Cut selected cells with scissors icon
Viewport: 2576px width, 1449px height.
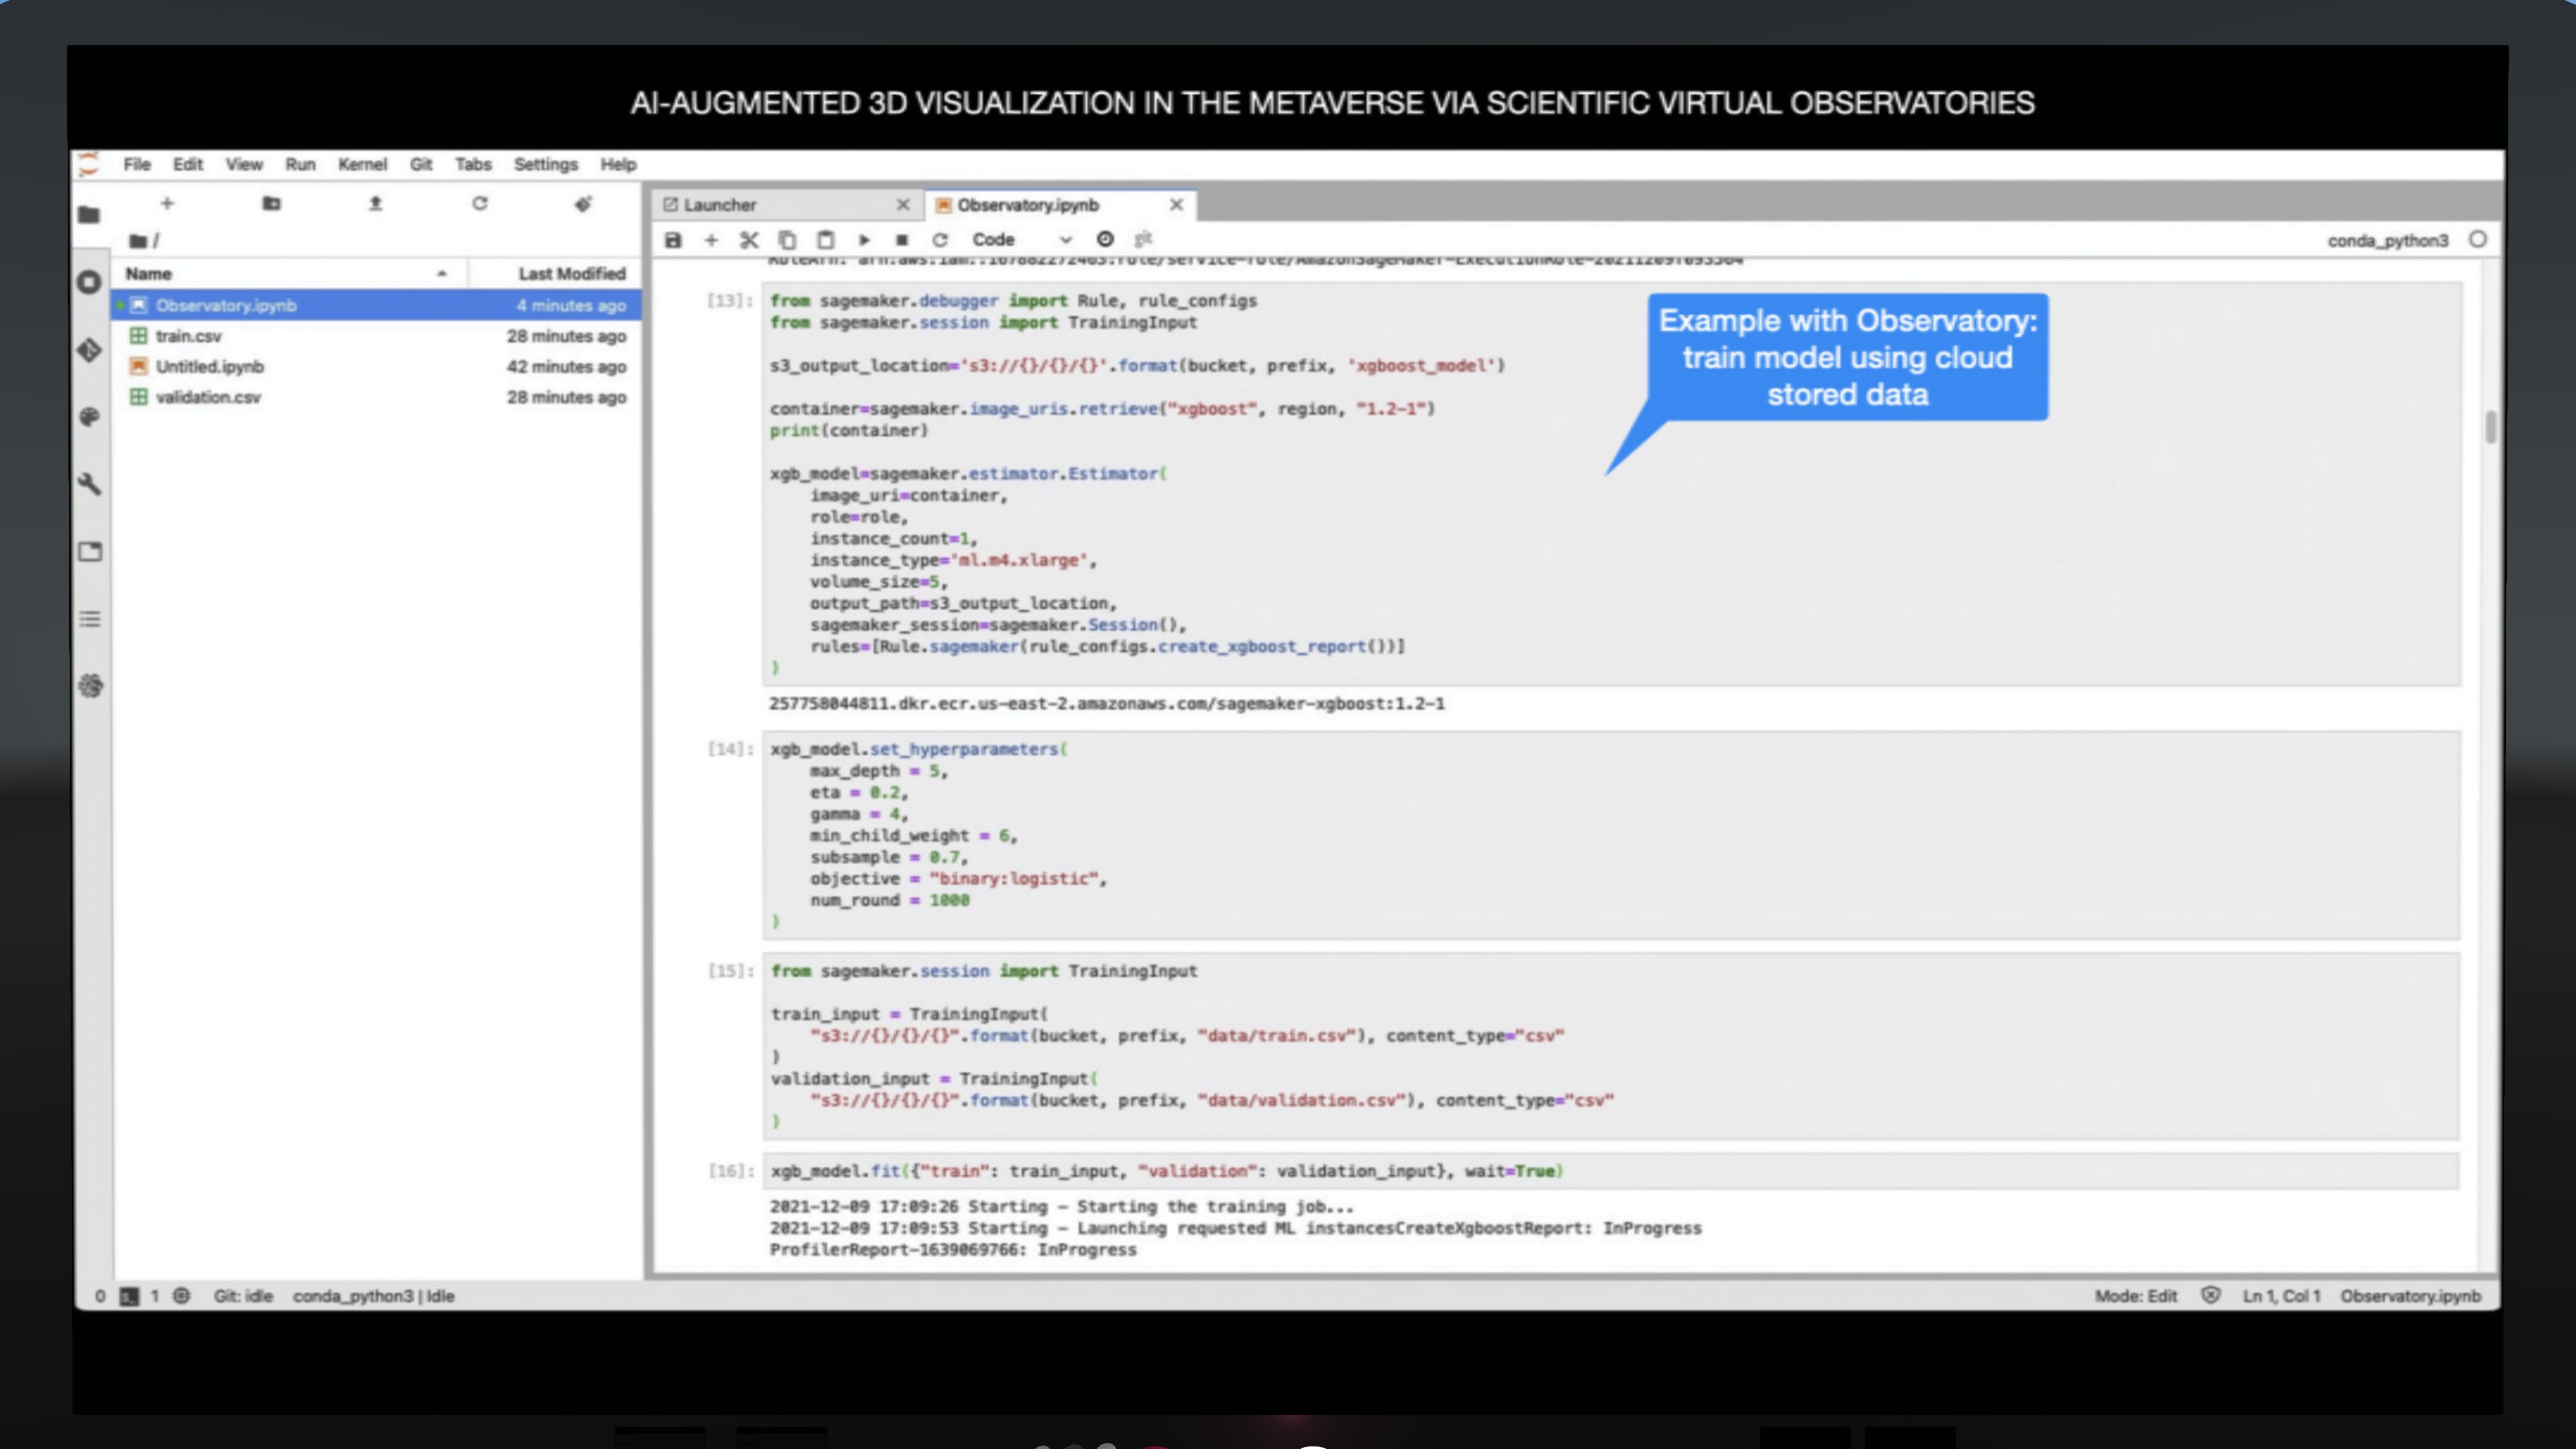pos(749,240)
